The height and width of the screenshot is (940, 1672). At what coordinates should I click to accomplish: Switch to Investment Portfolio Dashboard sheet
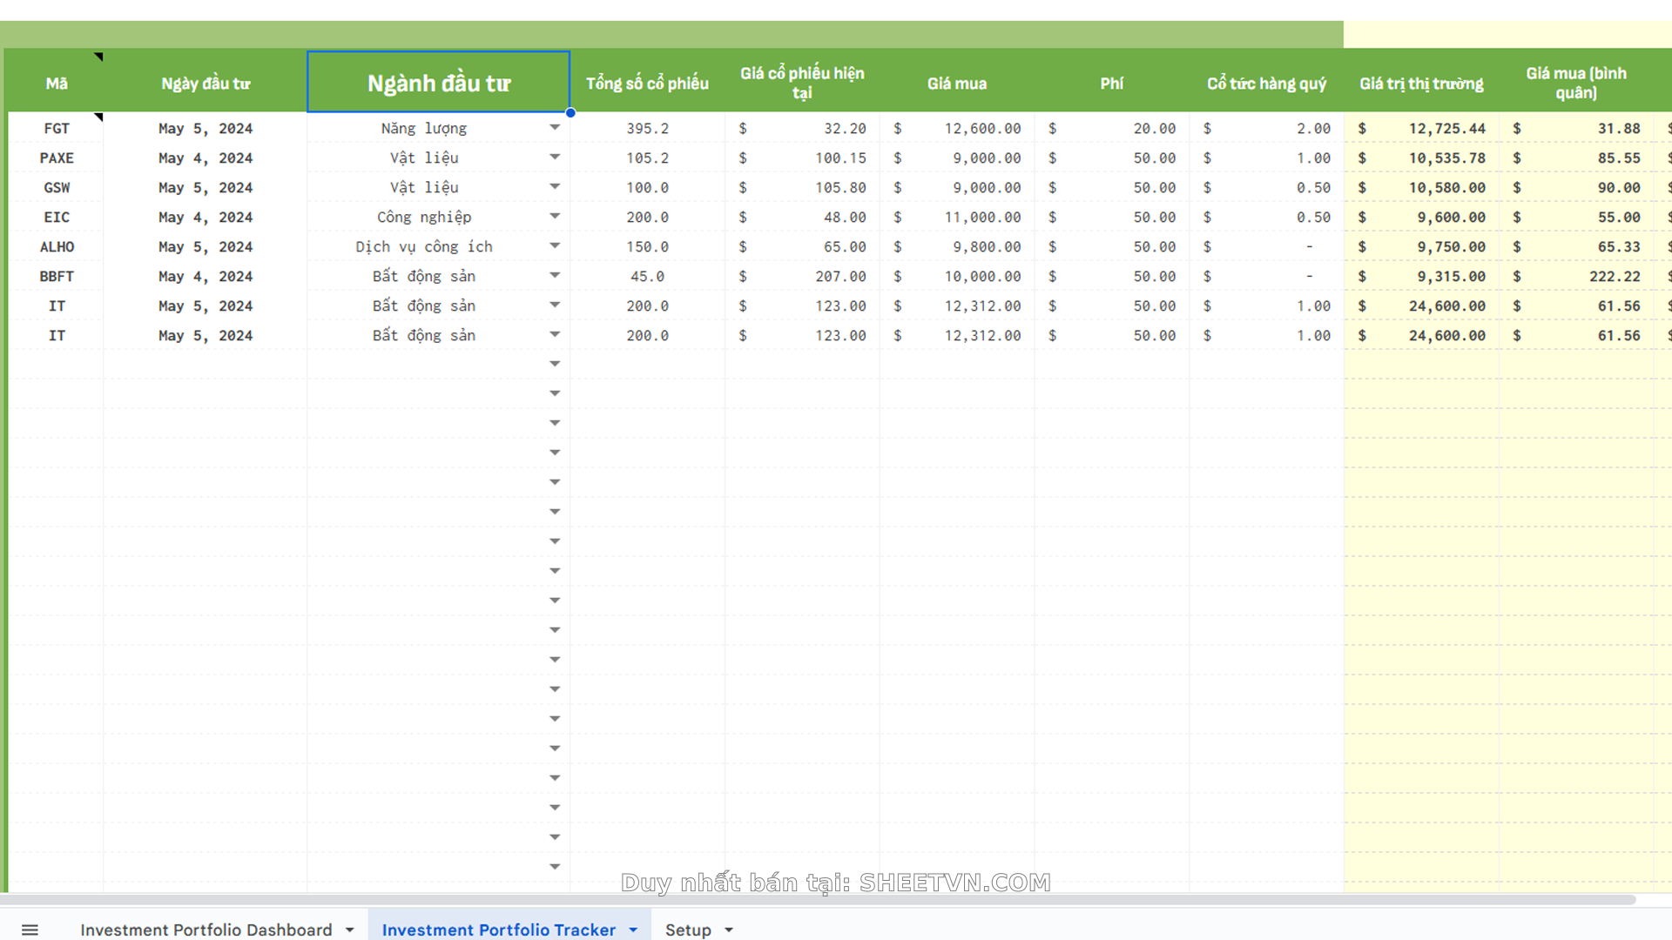click(206, 930)
